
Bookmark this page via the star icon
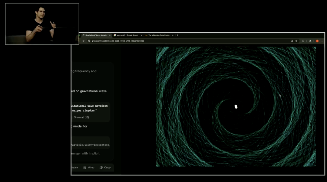click(x=296, y=41)
